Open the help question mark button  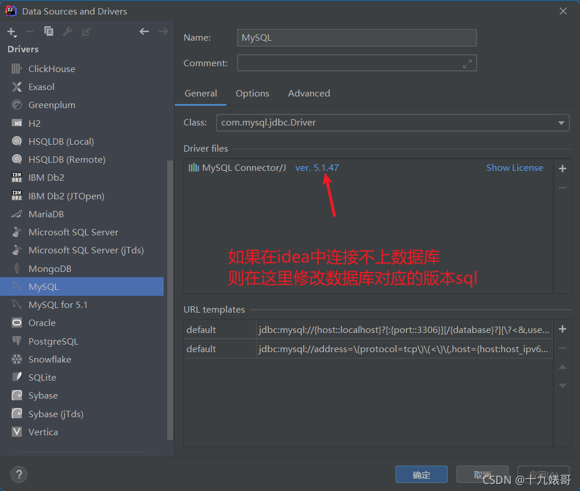click(19, 474)
